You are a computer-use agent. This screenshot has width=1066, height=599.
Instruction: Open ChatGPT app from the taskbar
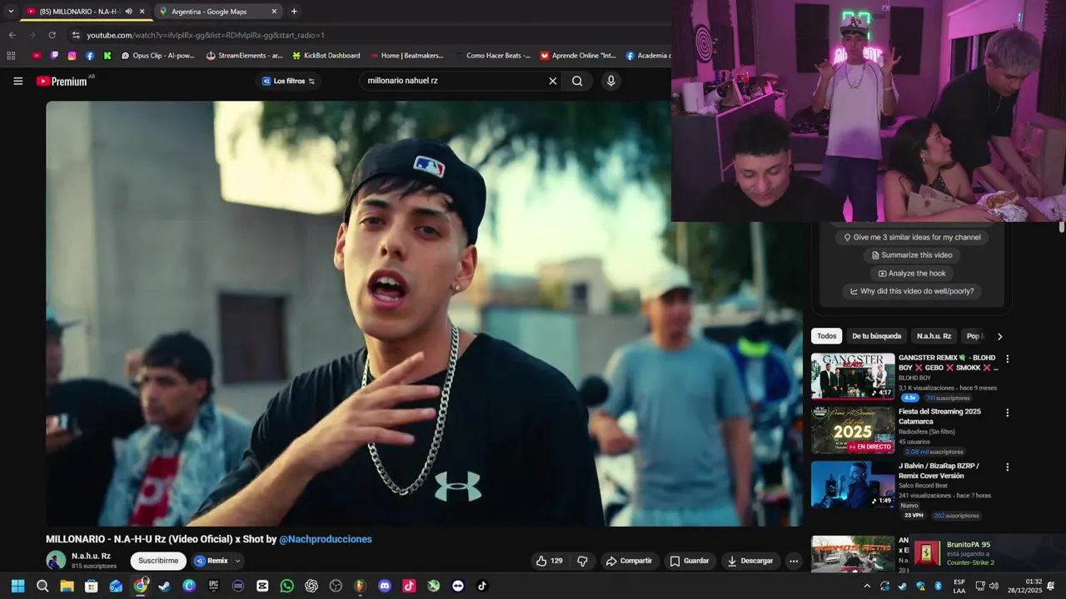[x=311, y=586]
